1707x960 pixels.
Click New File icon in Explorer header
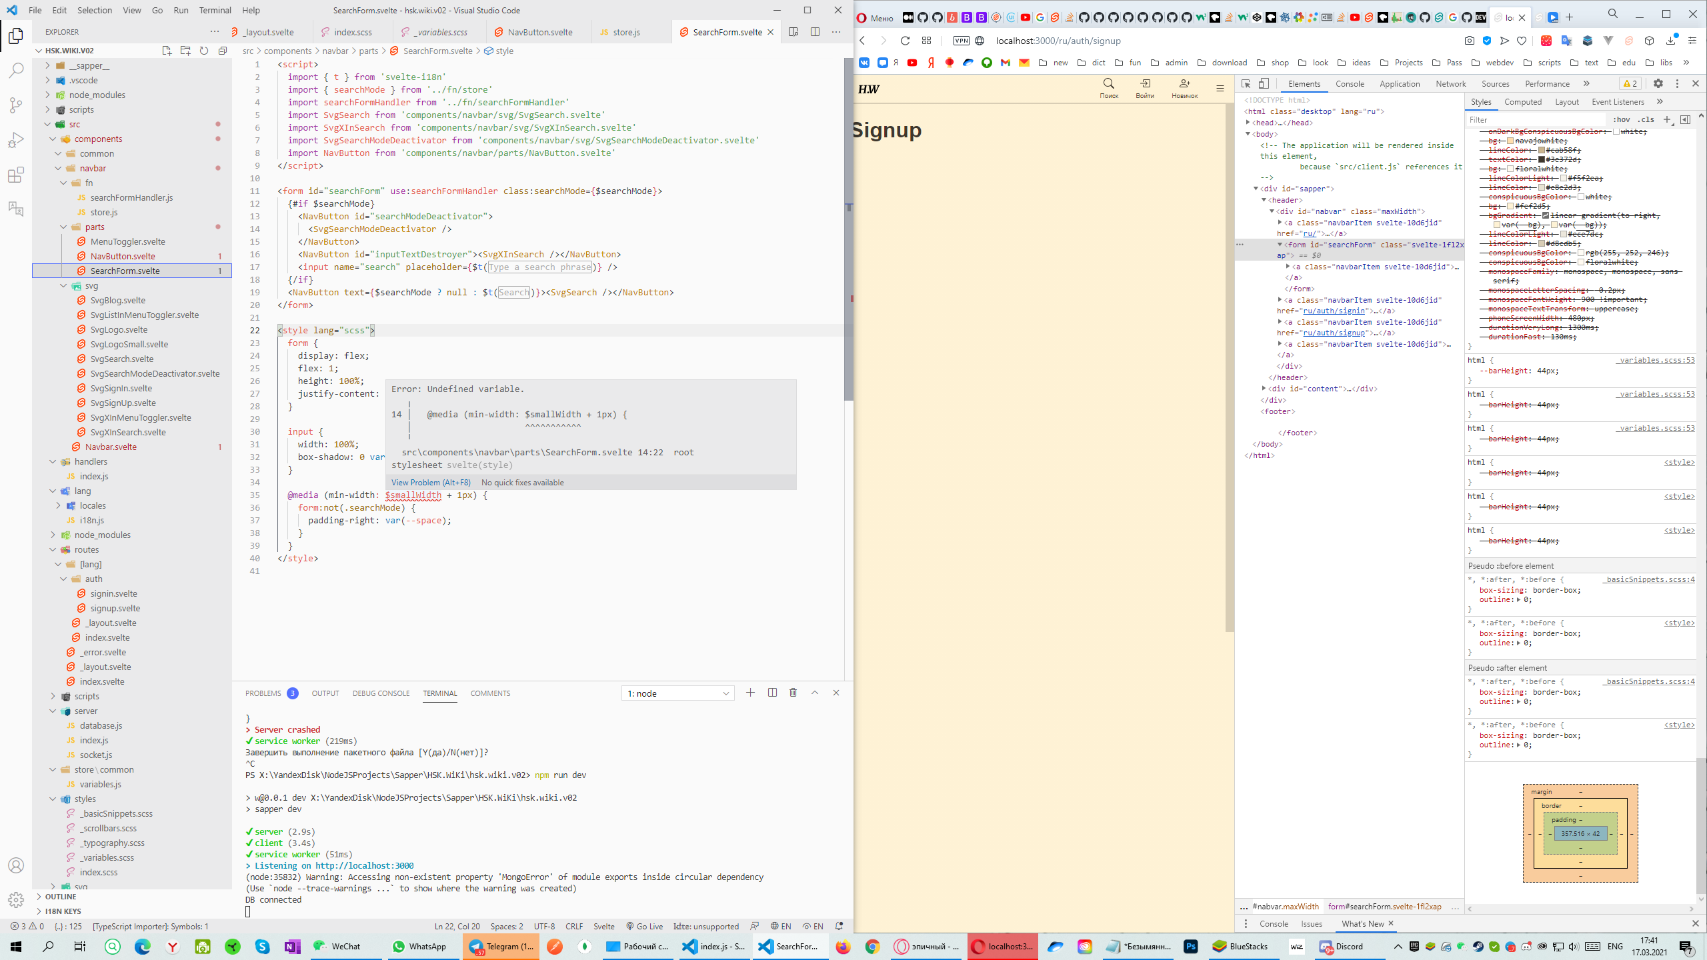click(167, 51)
